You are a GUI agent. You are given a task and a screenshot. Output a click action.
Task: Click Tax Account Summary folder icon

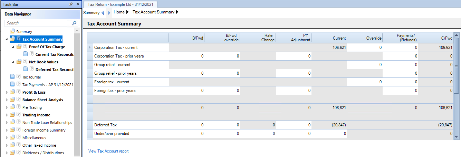pyautogui.click(x=12, y=39)
